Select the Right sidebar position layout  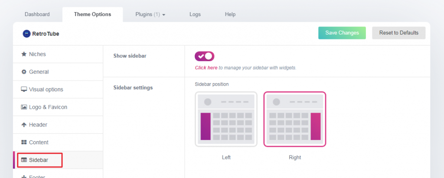coord(294,119)
